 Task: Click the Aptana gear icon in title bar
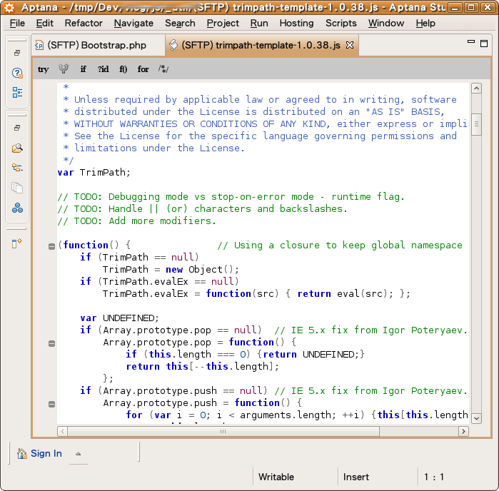tap(9, 8)
